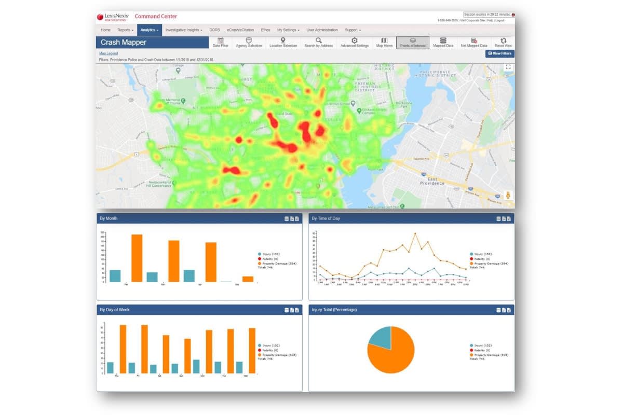Open the Map Legend link

coord(109,53)
